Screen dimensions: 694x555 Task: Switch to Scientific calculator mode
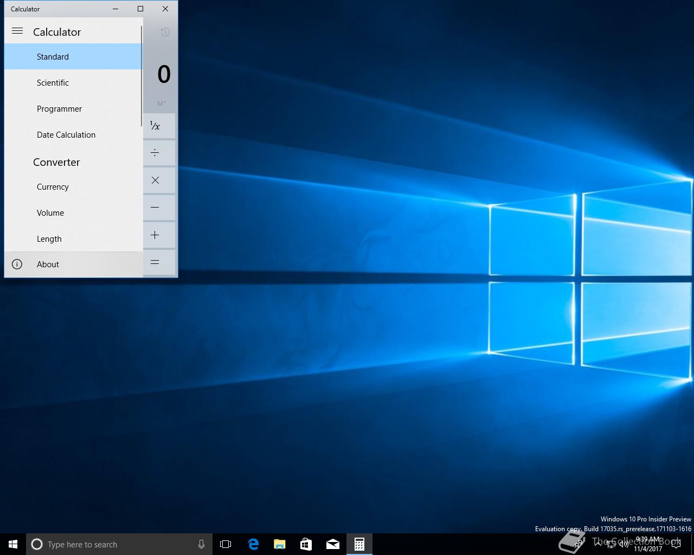tap(73, 82)
